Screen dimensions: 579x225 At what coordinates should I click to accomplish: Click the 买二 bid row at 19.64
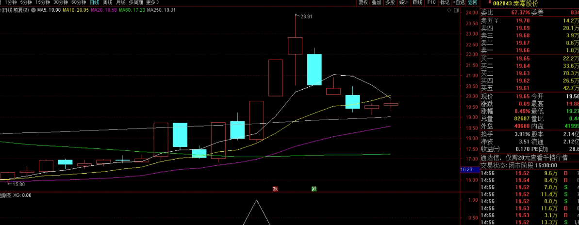(x=529, y=66)
